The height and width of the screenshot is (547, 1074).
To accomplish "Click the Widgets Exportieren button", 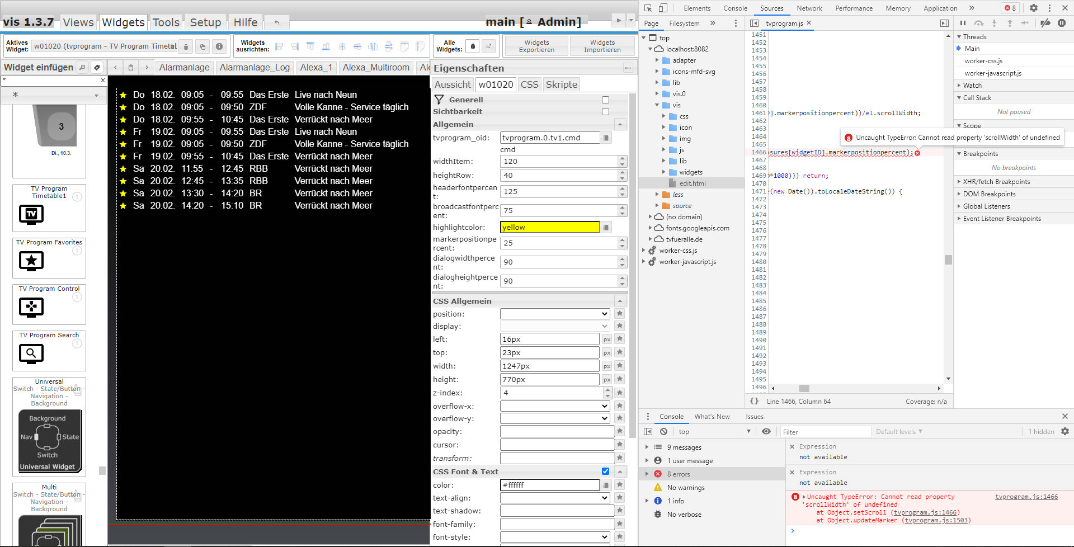I will point(536,46).
